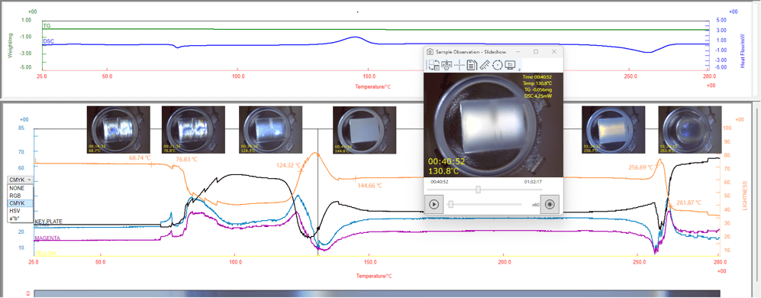Select a*b* in the color mode list
This screenshot has height=298, width=761.
(21, 219)
